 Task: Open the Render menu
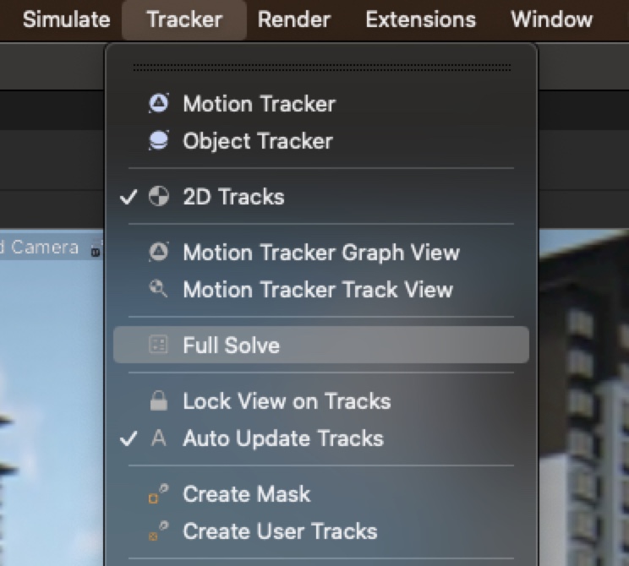294,19
